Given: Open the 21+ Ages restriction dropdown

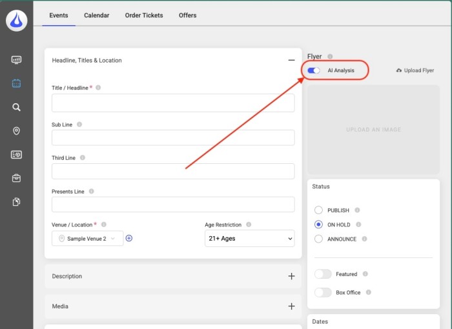Looking at the screenshot, I should pyautogui.click(x=250, y=238).
